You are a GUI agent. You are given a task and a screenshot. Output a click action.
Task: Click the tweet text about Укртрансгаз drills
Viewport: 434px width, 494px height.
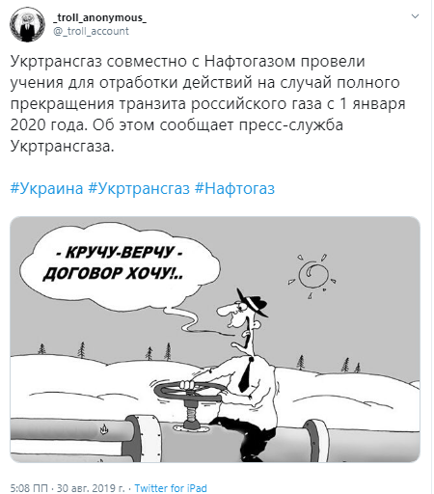(207, 103)
